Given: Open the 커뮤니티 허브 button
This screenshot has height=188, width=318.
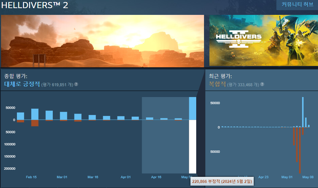Looking at the screenshot, I should pos(297,4).
